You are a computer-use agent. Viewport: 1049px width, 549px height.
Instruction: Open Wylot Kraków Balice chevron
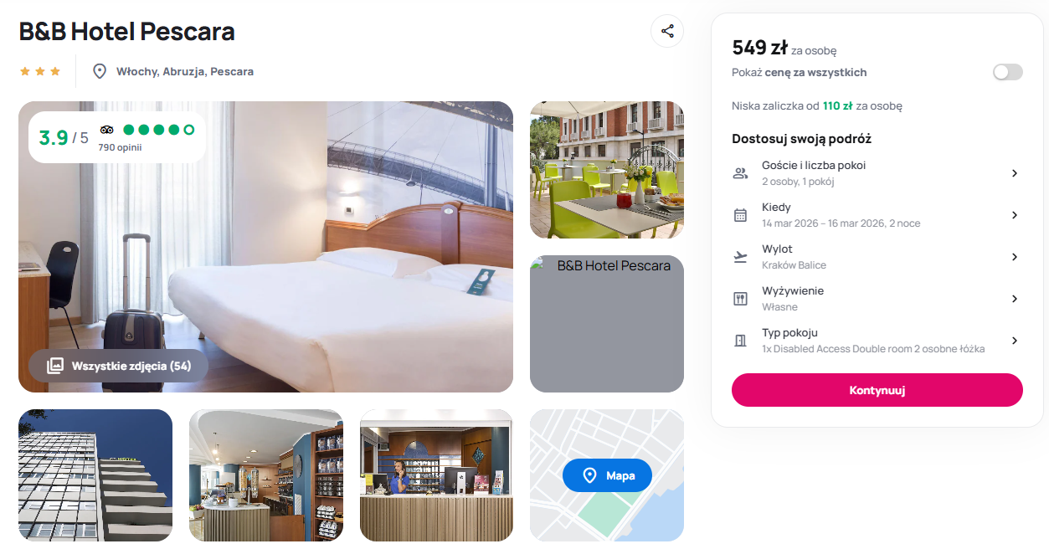[1014, 257]
